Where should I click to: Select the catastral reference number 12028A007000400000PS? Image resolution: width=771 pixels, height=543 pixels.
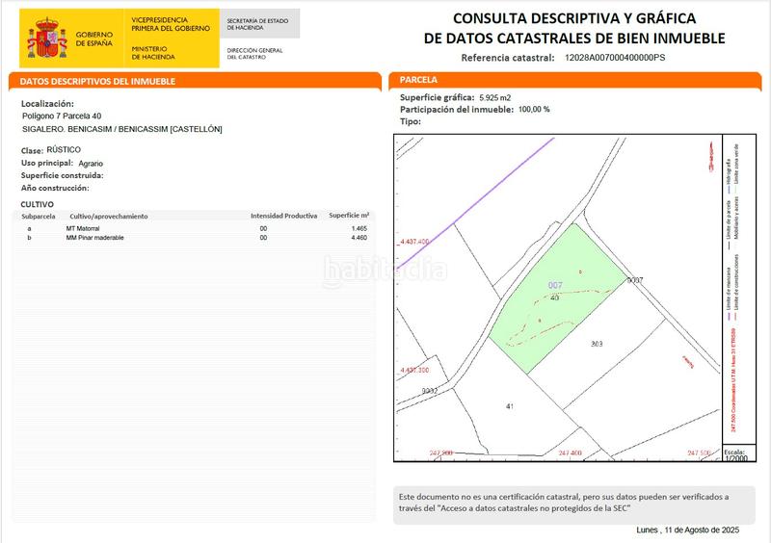click(615, 58)
